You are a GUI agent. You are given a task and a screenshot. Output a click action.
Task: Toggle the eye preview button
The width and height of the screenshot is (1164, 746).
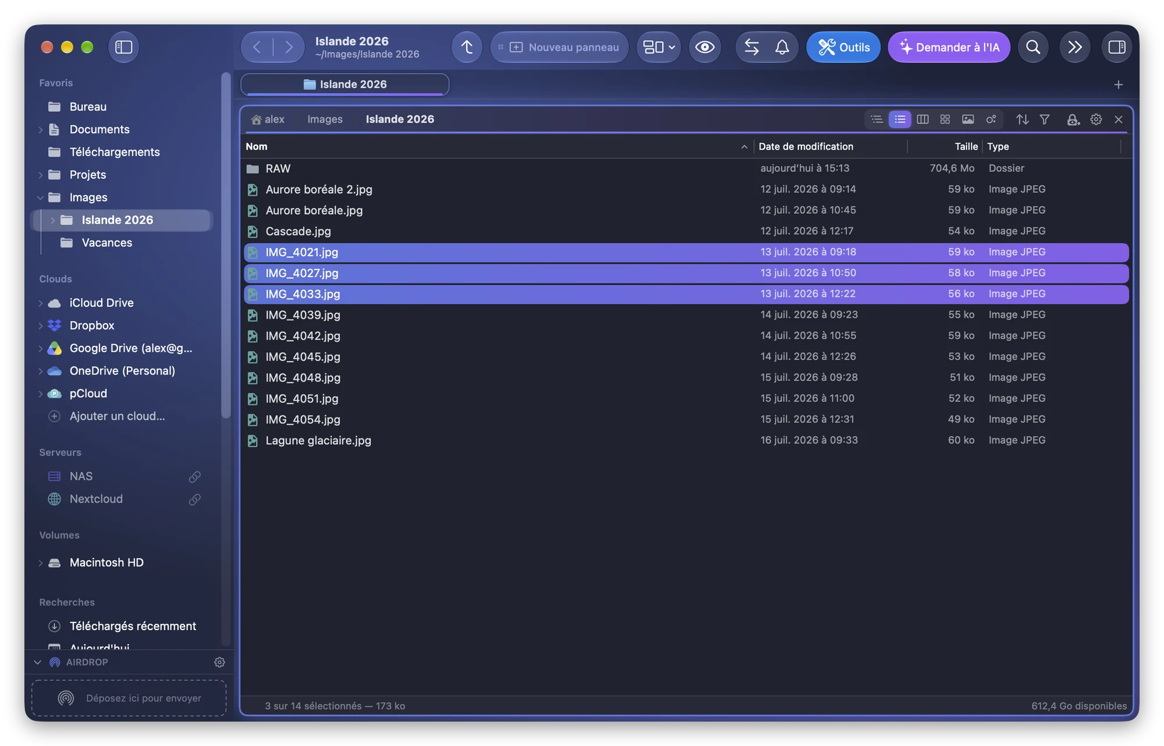click(705, 47)
